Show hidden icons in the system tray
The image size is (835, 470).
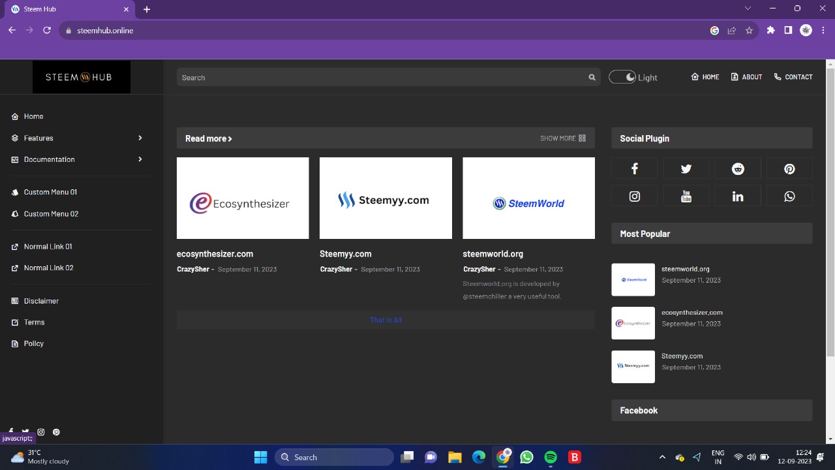click(662, 457)
